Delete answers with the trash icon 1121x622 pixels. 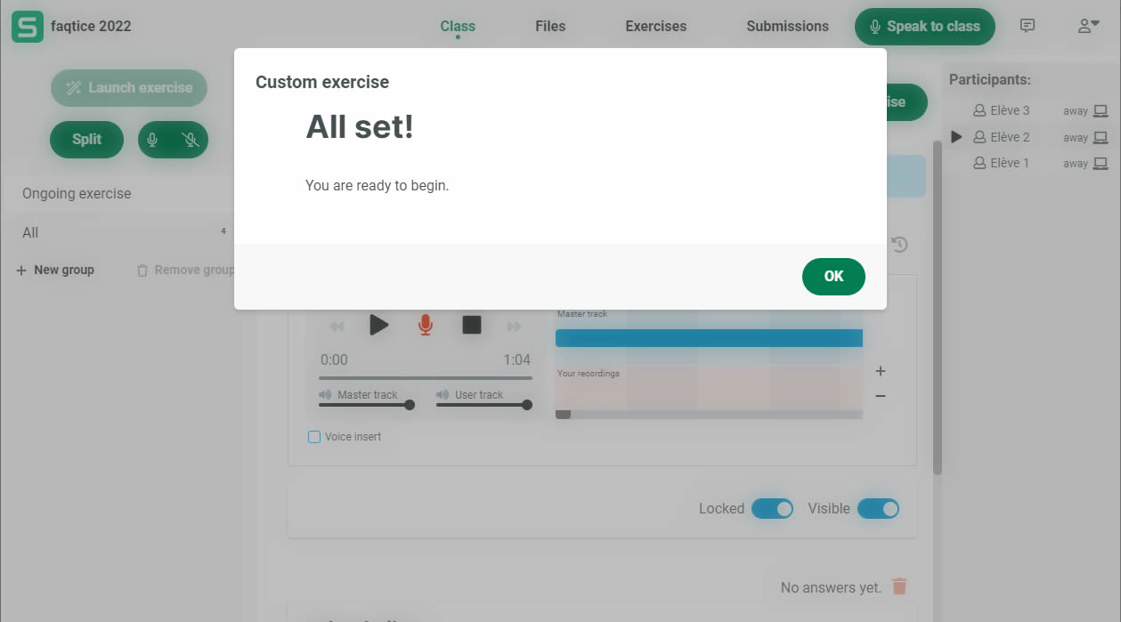(899, 586)
